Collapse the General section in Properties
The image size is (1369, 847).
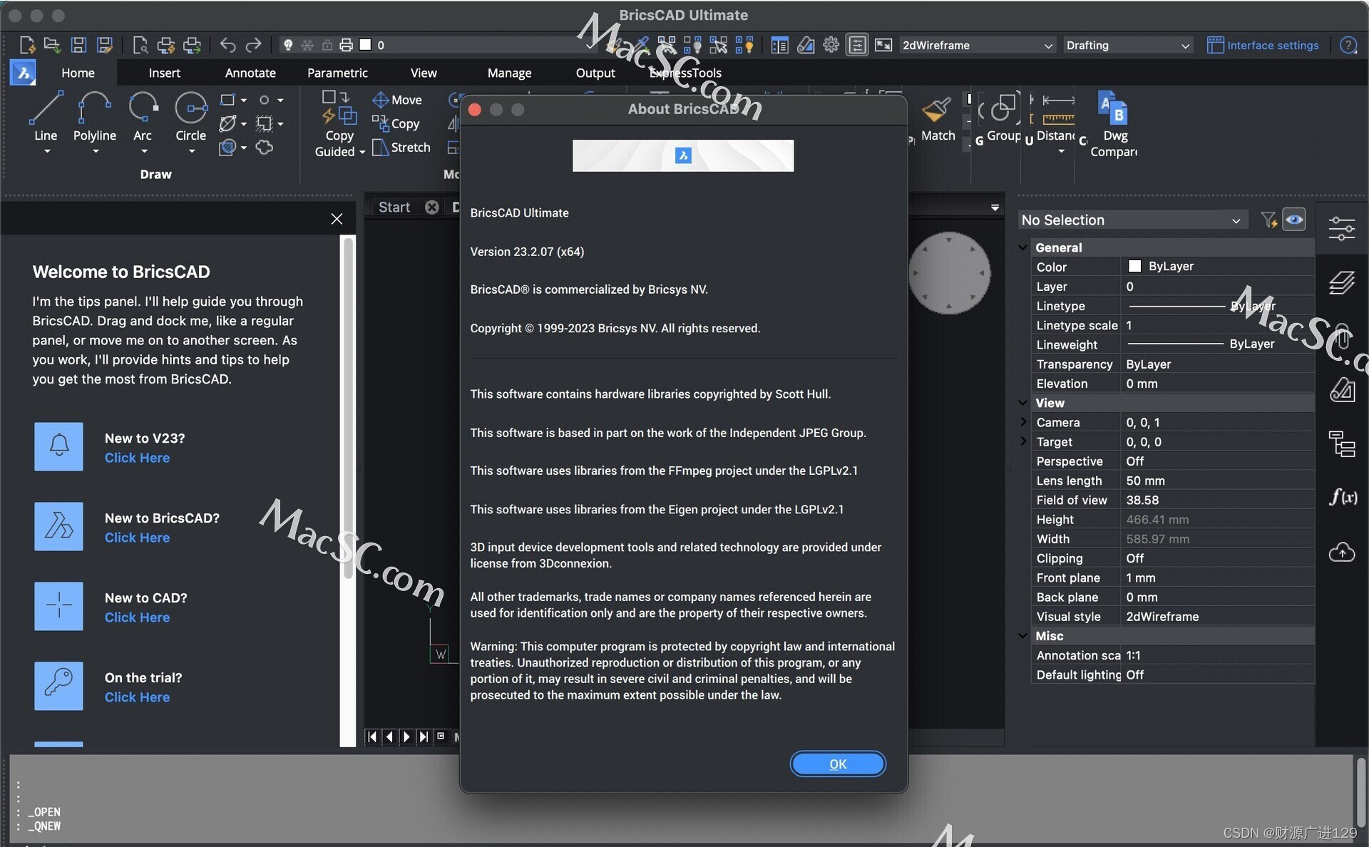1023,247
